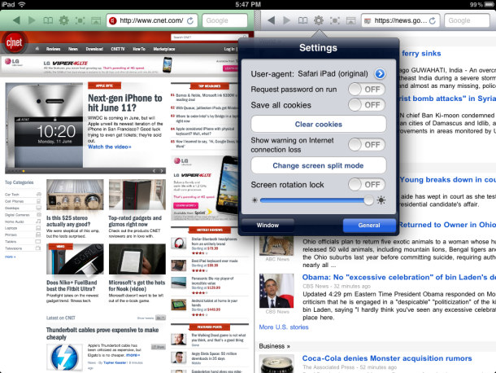The width and height of the screenshot is (496, 373).
Task: Open Top-rated gadgets and gizmos article
Action: tap(135, 222)
